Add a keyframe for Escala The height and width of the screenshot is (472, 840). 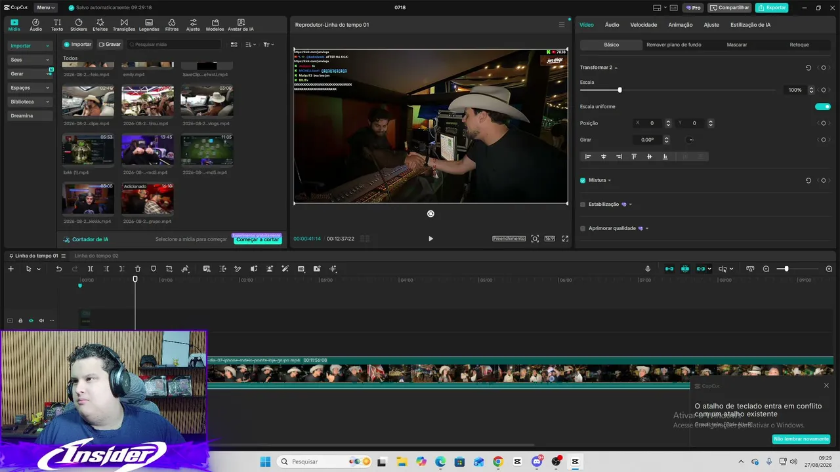824,90
